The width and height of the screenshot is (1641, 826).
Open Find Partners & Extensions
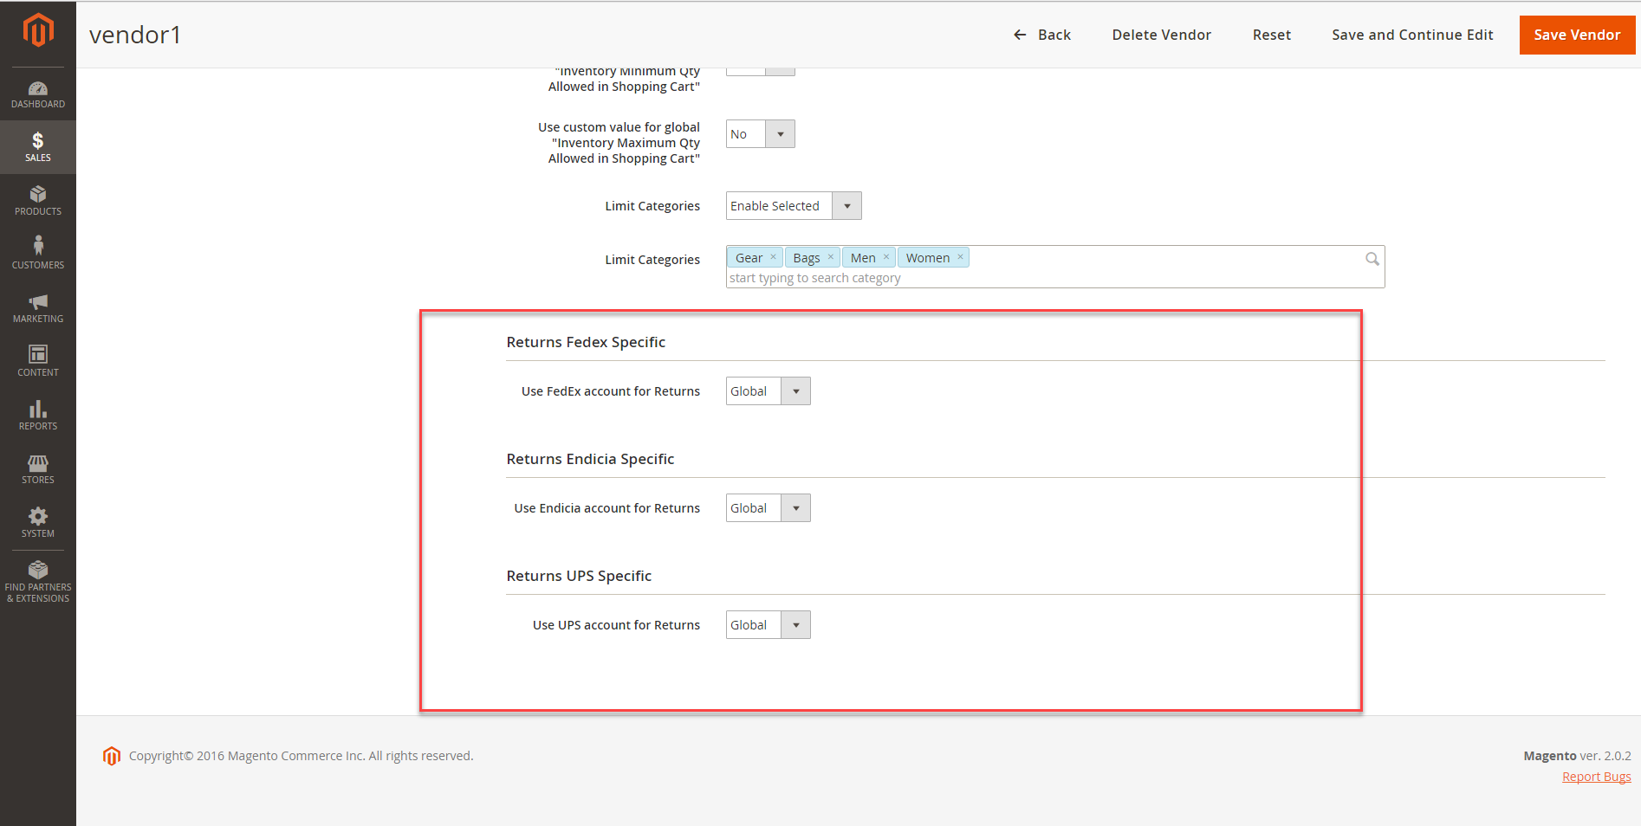(x=38, y=582)
